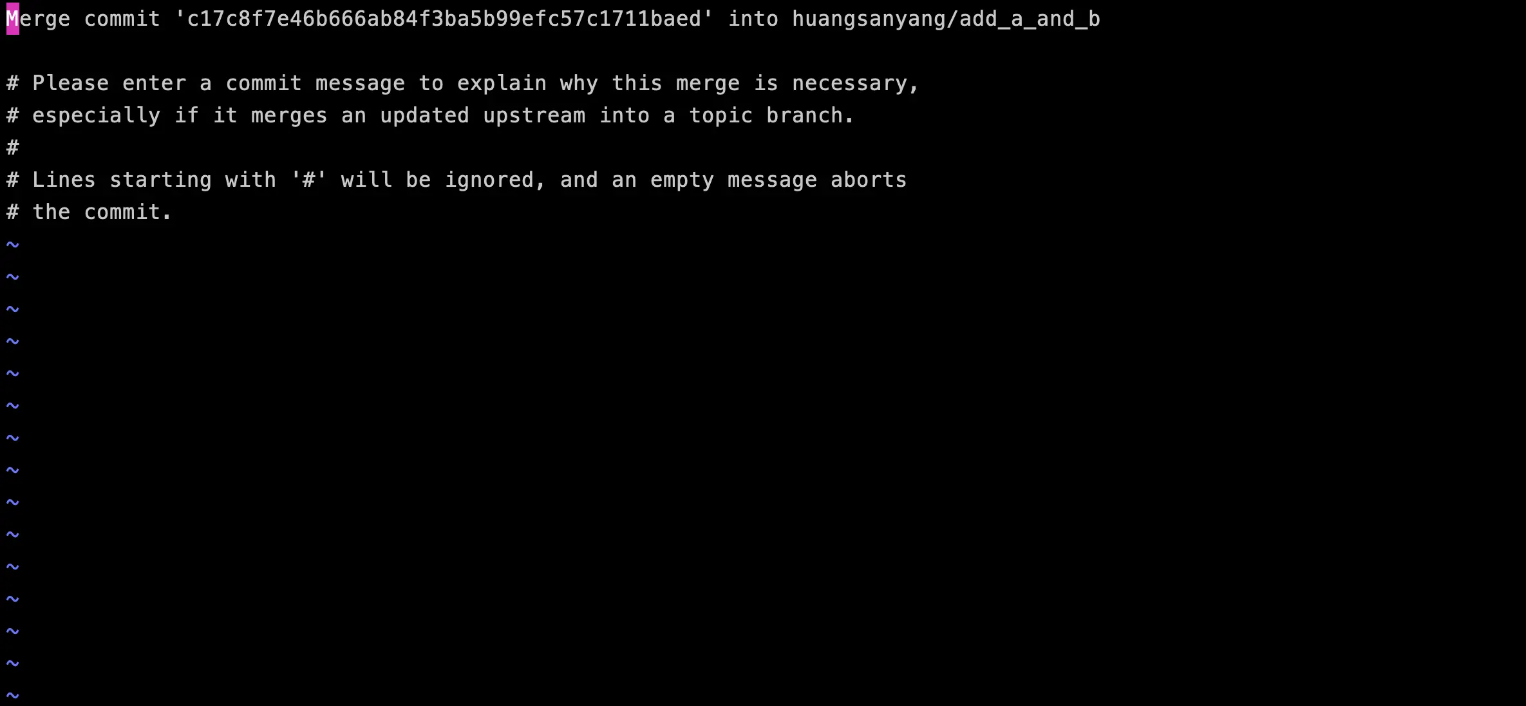1526x706 pixels.
Task: Click the words 'topic branch.'
Action: pos(772,115)
